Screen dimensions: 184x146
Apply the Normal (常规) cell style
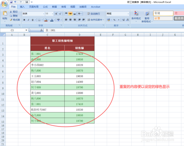tap(163, 13)
